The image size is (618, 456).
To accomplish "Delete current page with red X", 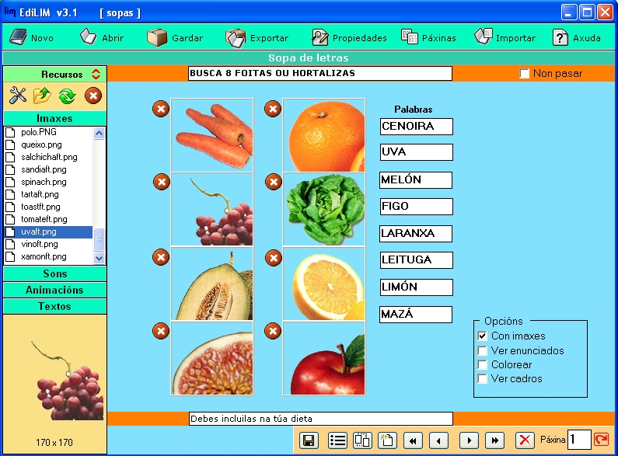I will [525, 440].
